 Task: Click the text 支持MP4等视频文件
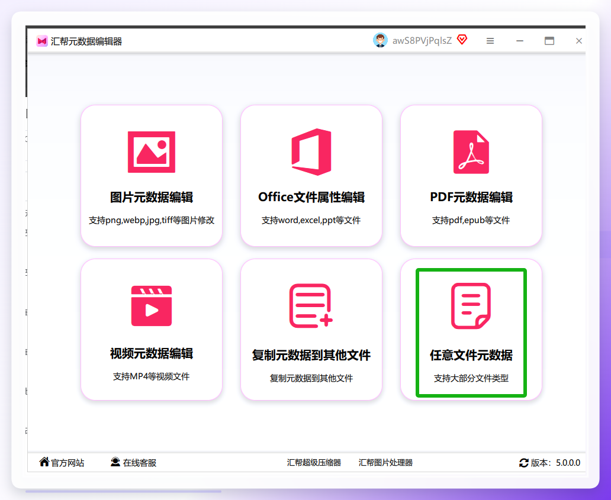pyautogui.click(x=152, y=376)
